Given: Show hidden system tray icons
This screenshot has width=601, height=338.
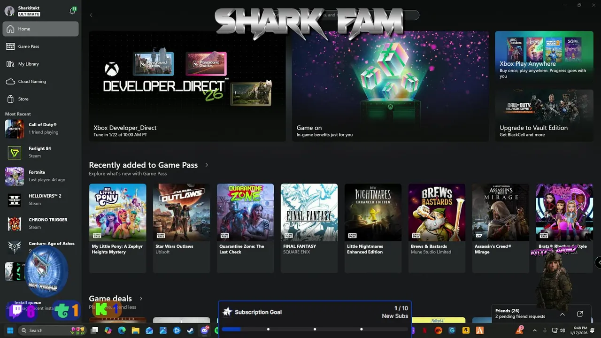Looking at the screenshot, I should [535, 330].
